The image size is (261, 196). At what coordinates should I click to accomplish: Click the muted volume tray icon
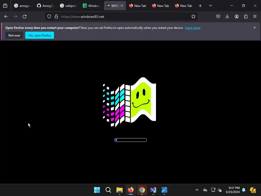[220, 190]
